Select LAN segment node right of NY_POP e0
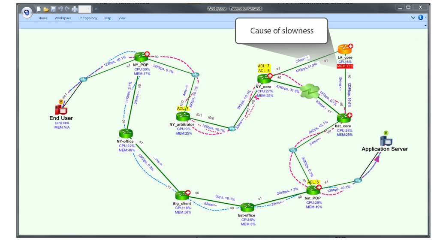The width and height of the screenshot is (446, 241). tap(195, 75)
